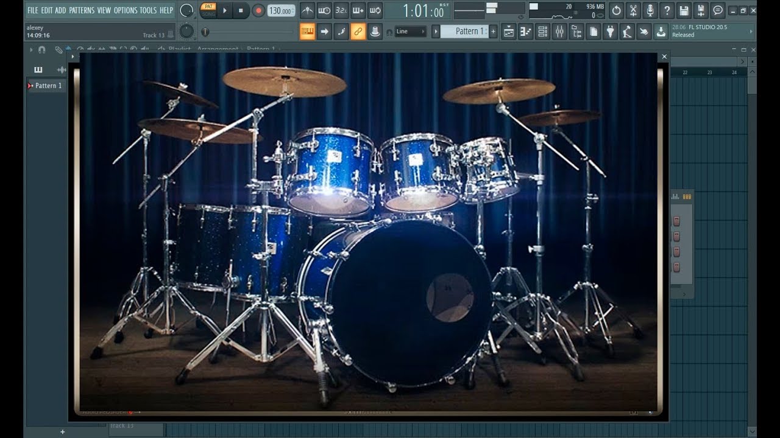Open the PATTERNS menu

pos(82,10)
